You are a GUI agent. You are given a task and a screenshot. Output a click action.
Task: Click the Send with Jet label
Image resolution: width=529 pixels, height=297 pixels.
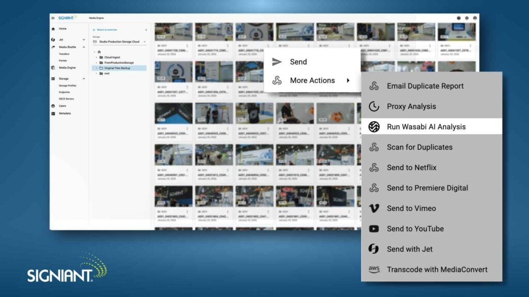[410, 249]
